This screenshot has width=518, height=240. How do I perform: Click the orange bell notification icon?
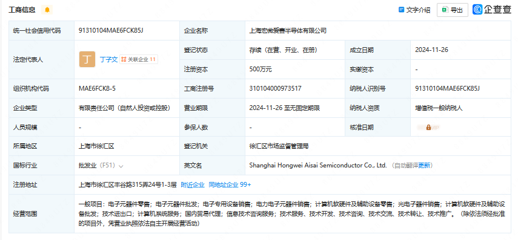pyautogui.click(x=47, y=10)
